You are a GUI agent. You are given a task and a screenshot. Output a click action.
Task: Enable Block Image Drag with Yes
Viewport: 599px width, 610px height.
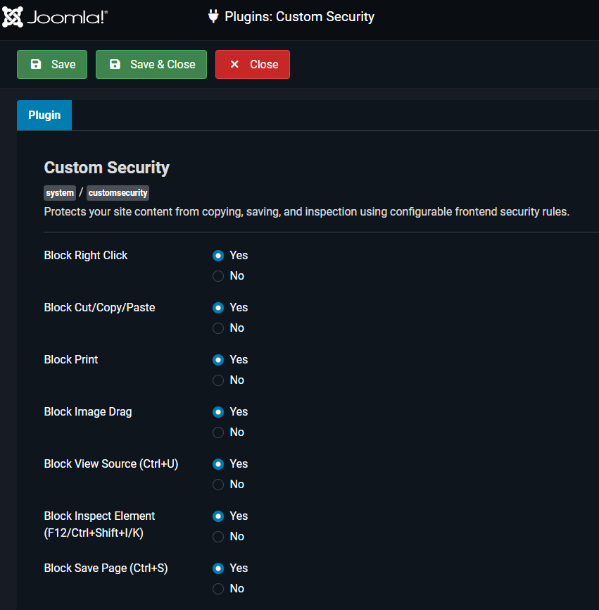click(218, 412)
